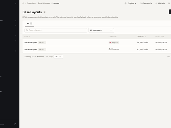Viewport: 171px width, 128px height.
Task: Click the default badge in the english row
Action: click(x=42, y=42)
